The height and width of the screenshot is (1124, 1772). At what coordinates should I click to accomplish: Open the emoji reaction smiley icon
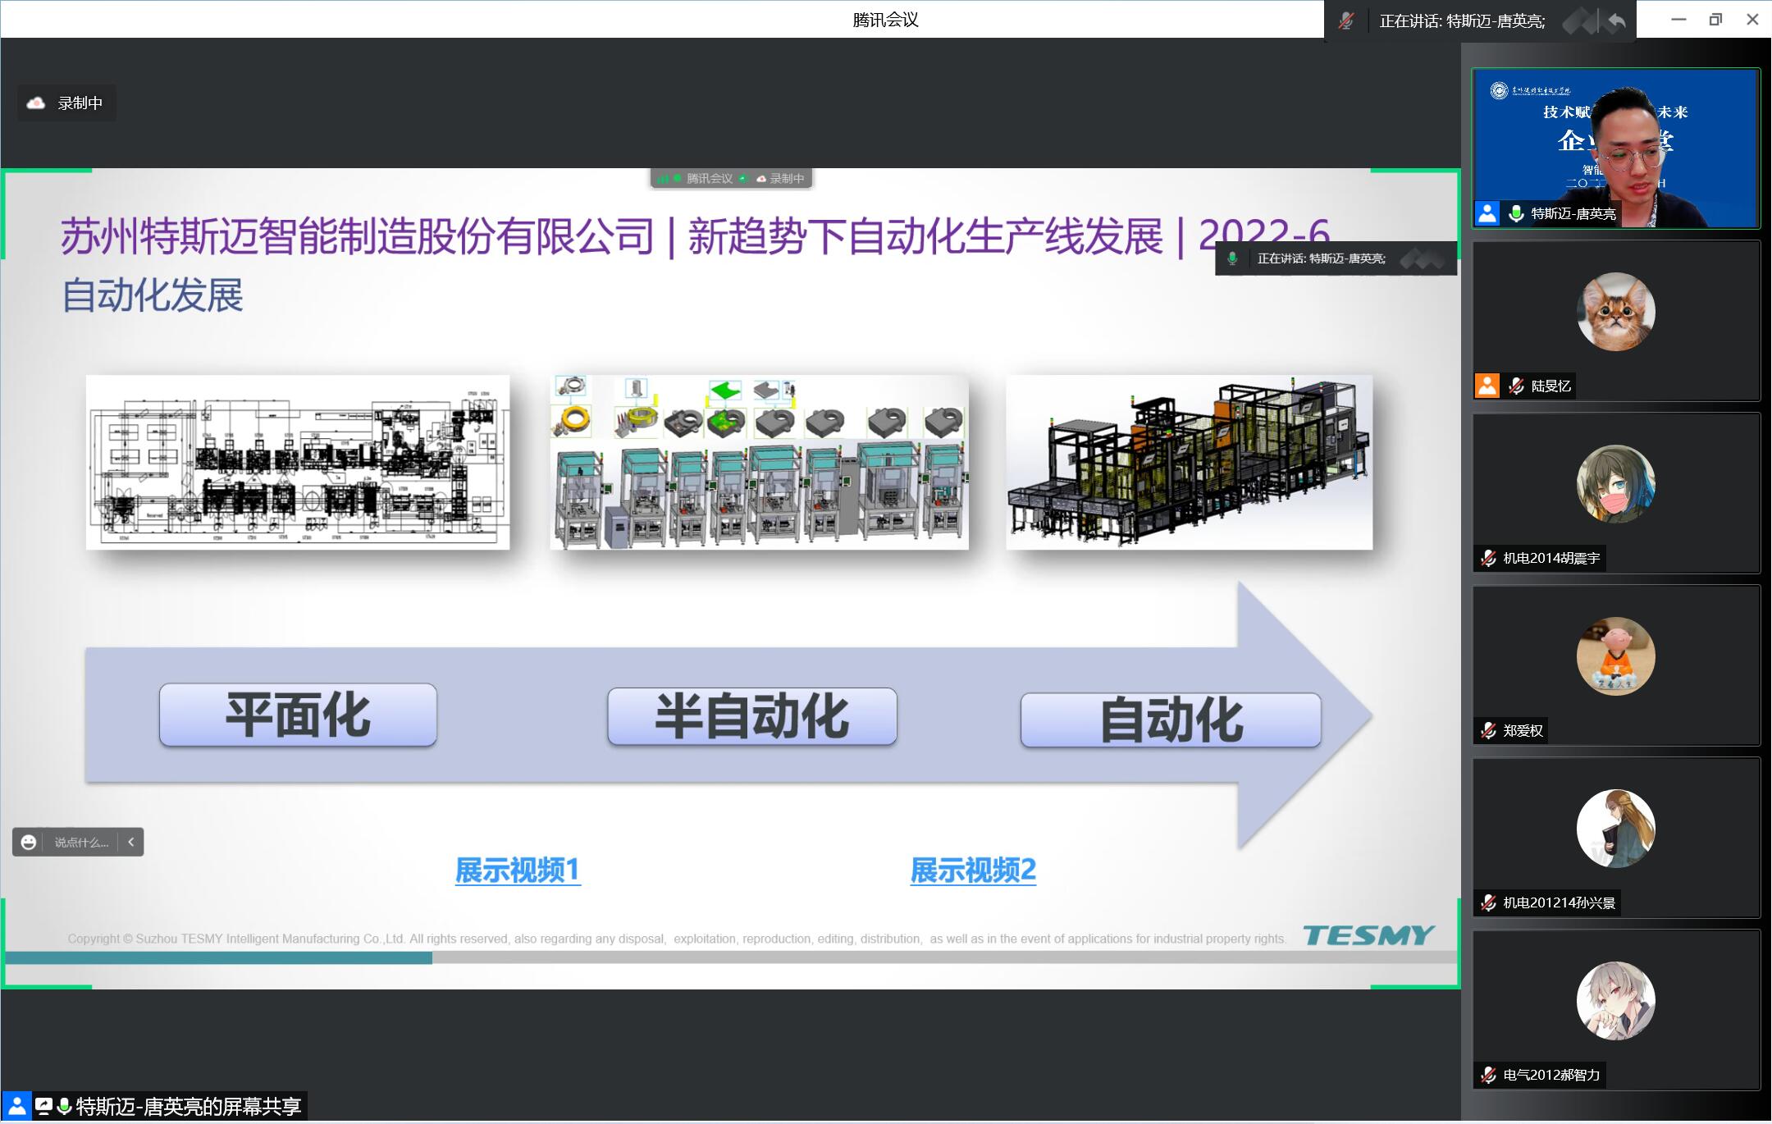(29, 843)
